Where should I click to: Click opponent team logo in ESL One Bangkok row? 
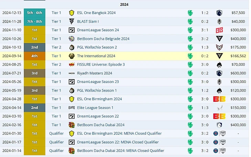coord(219,13)
